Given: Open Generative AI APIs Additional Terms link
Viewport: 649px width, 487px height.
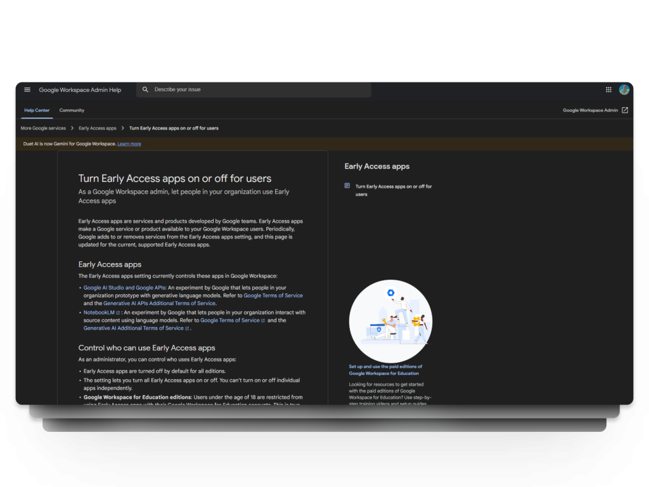Looking at the screenshot, I should [x=159, y=304].
